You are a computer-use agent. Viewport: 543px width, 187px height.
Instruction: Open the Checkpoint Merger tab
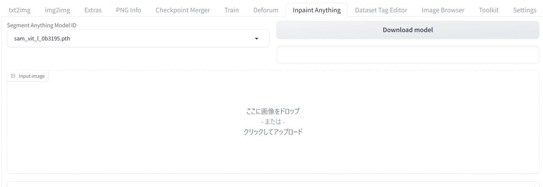(x=183, y=10)
